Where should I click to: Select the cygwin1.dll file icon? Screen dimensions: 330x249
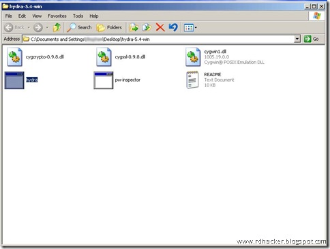pos(193,57)
